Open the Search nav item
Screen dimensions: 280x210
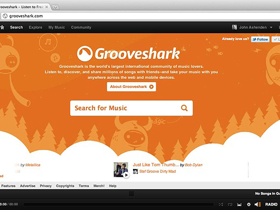coord(17,27)
